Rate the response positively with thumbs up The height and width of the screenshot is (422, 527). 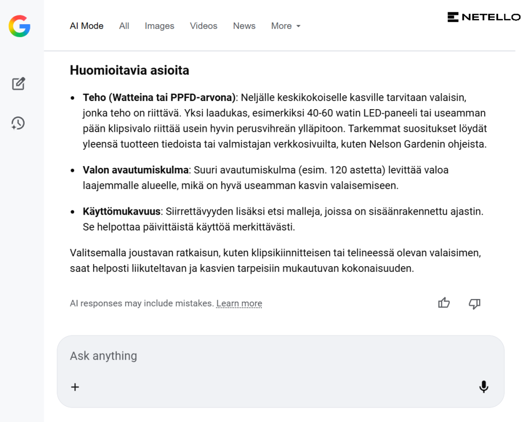[x=444, y=304]
